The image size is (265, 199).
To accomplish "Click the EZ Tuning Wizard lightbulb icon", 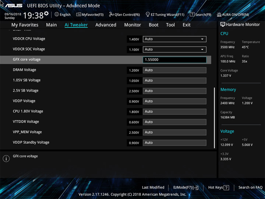I will tap(148, 14).
